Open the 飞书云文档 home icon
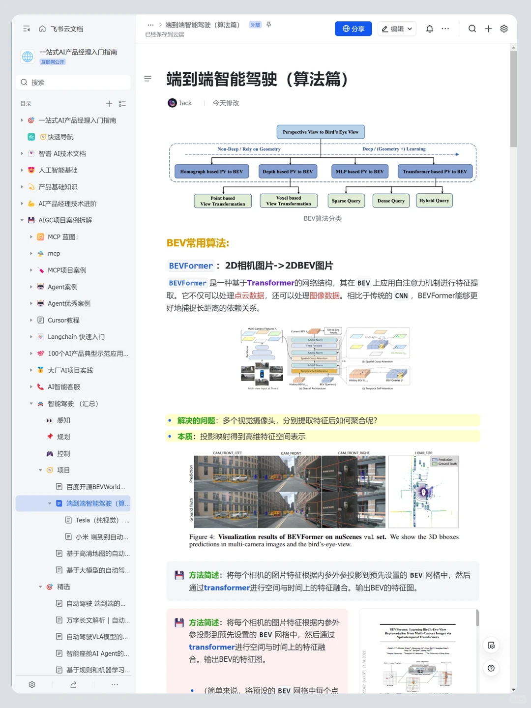This screenshot has width=531, height=708. [x=42, y=29]
